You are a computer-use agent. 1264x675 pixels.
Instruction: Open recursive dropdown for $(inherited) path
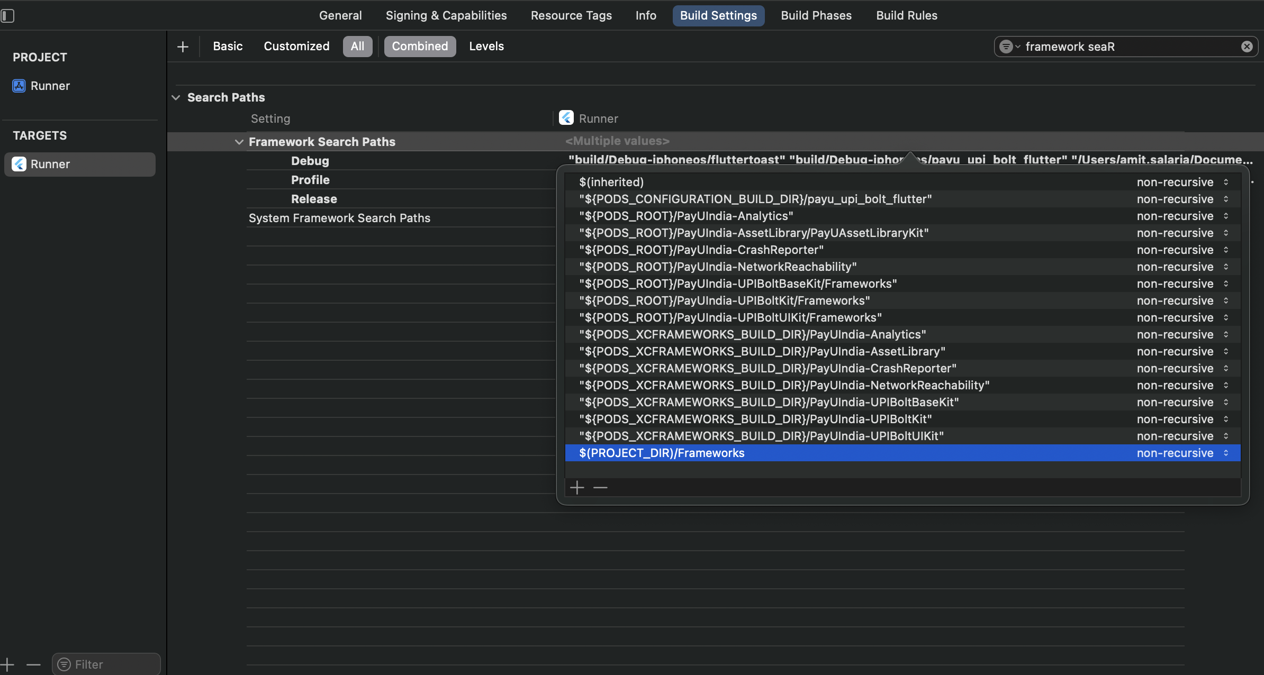click(x=1182, y=182)
